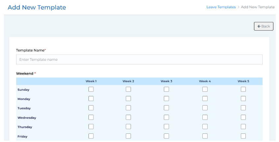Tick the Sunday Week 5 checkbox
Image resolution: width=279 pixels, height=142 pixels.
[243, 89]
